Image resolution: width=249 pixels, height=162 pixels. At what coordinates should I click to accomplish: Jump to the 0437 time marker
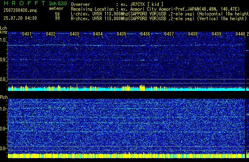point(169,34)
